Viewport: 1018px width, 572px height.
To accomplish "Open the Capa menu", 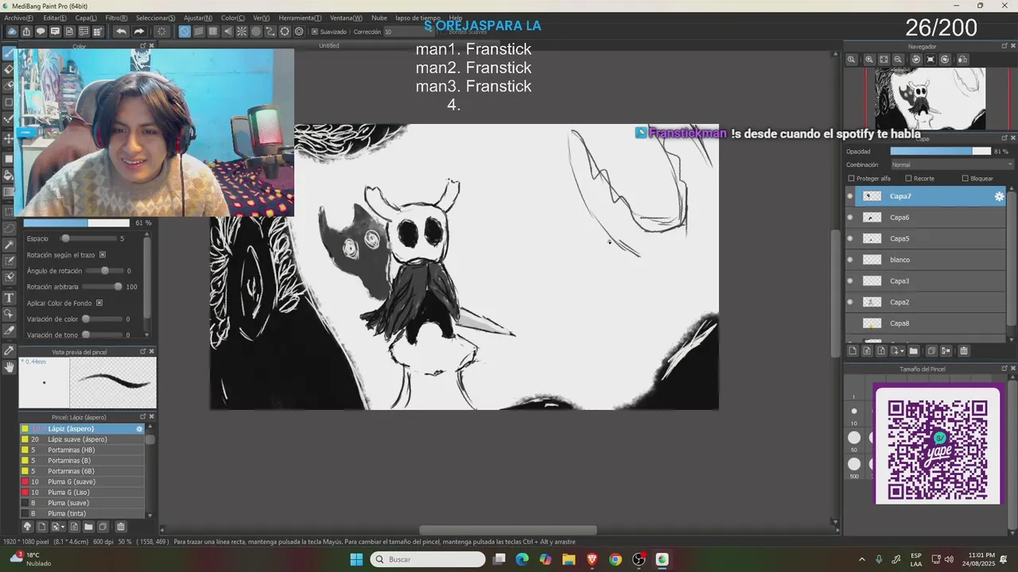I will tap(86, 17).
